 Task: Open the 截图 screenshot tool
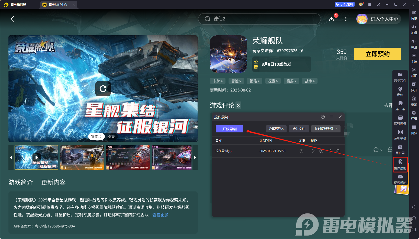(x=414, y=72)
